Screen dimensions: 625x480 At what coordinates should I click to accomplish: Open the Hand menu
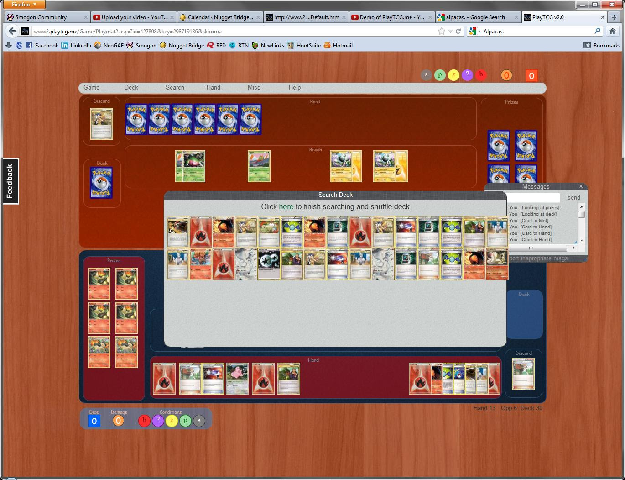click(213, 87)
